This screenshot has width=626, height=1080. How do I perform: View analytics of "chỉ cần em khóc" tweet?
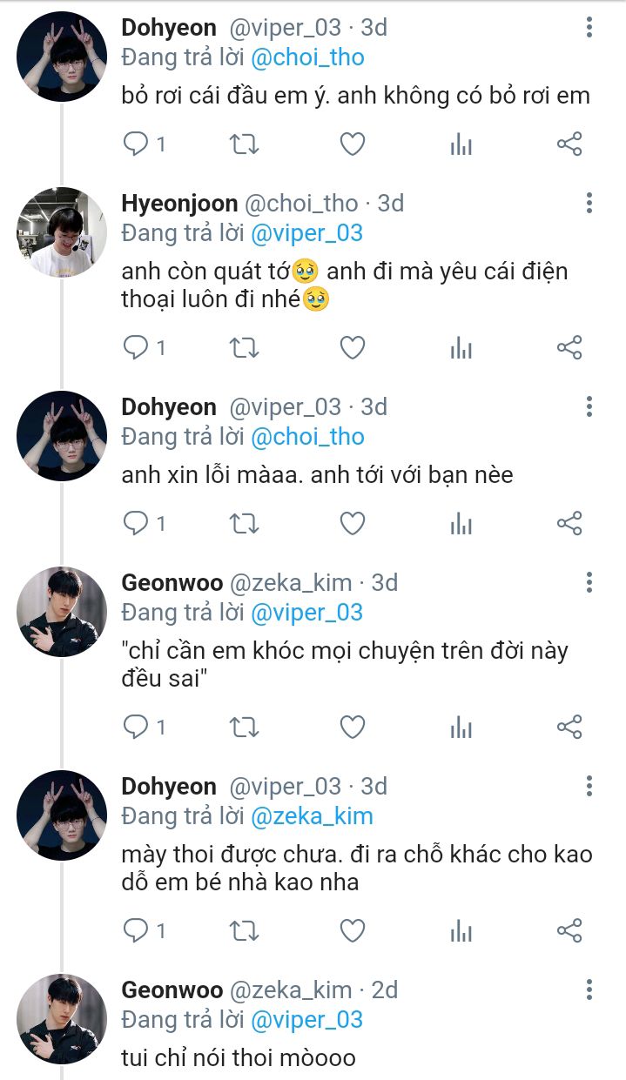[x=461, y=727]
